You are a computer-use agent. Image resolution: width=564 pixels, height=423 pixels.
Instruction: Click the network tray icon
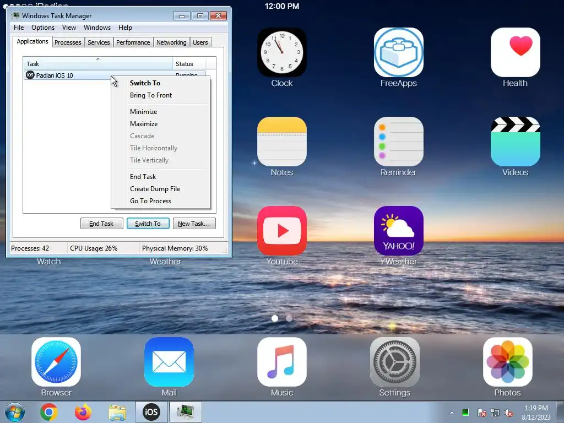[495, 413]
